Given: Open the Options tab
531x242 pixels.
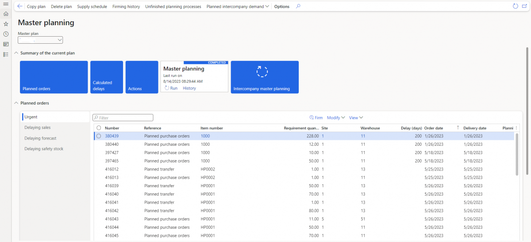Looking at the screenshot, I should tap(282, 7).
